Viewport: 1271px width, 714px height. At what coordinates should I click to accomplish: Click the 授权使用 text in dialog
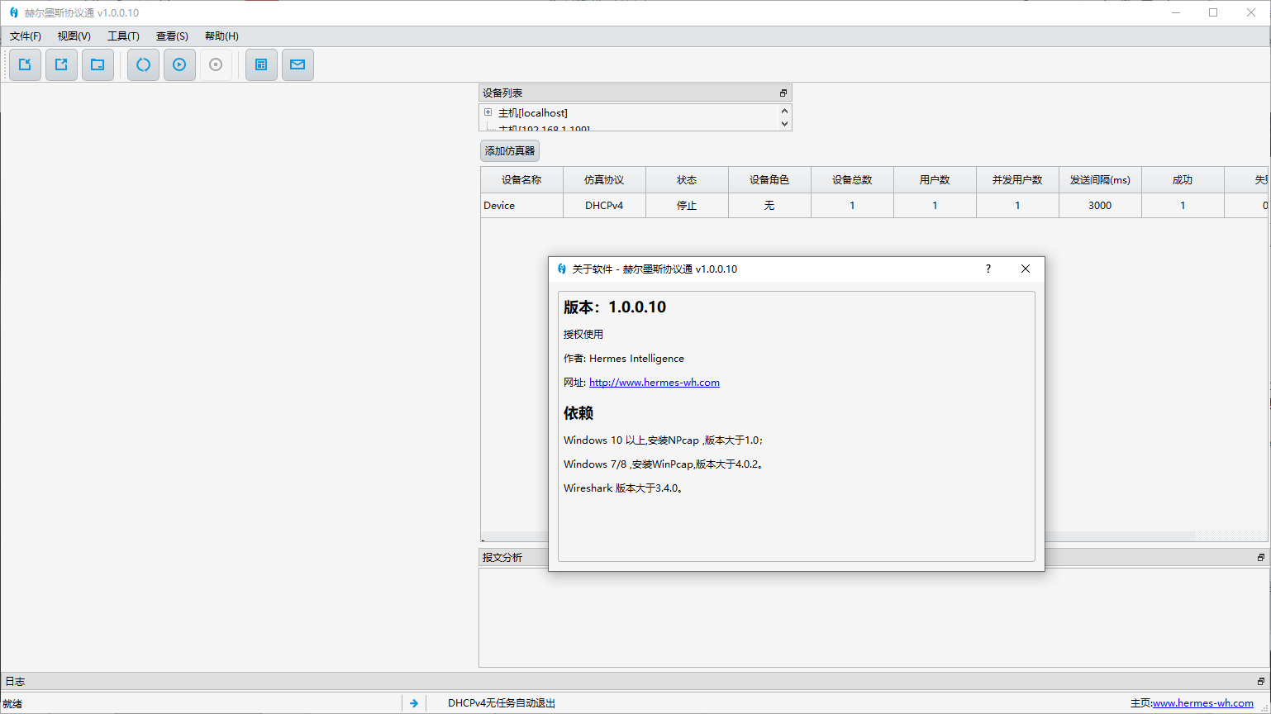click(x=583, y=335)
